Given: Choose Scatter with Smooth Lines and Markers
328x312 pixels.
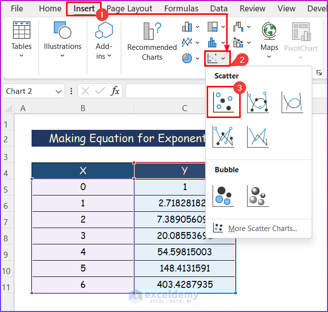Looking at the screenshot, I should (x=257, y=102).
